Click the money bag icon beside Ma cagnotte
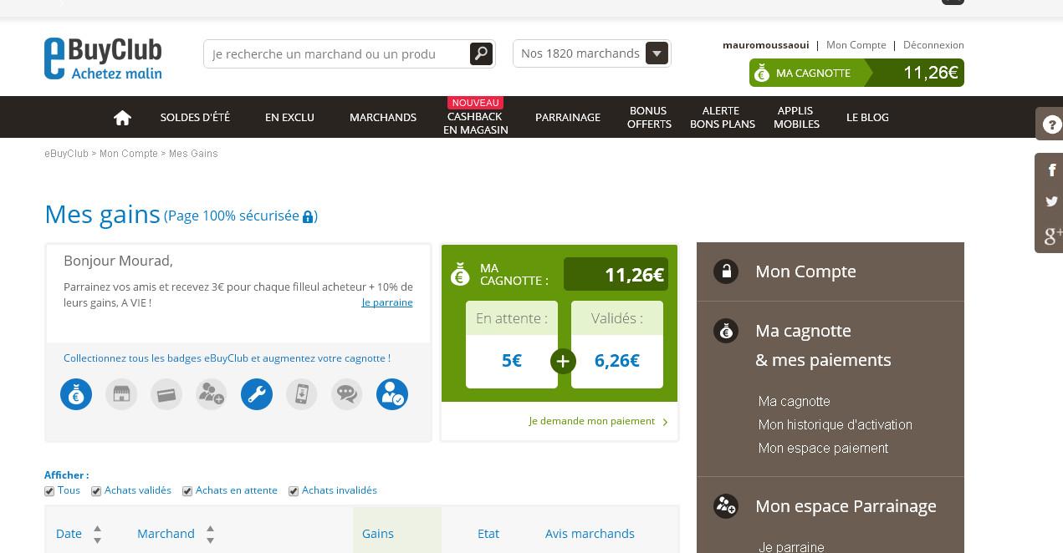The image size is (1063, 553). (x=726, y=331)
